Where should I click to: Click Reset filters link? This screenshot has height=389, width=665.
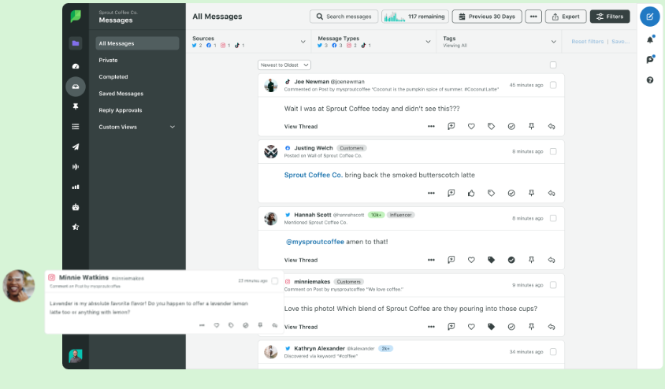point(587,42)
